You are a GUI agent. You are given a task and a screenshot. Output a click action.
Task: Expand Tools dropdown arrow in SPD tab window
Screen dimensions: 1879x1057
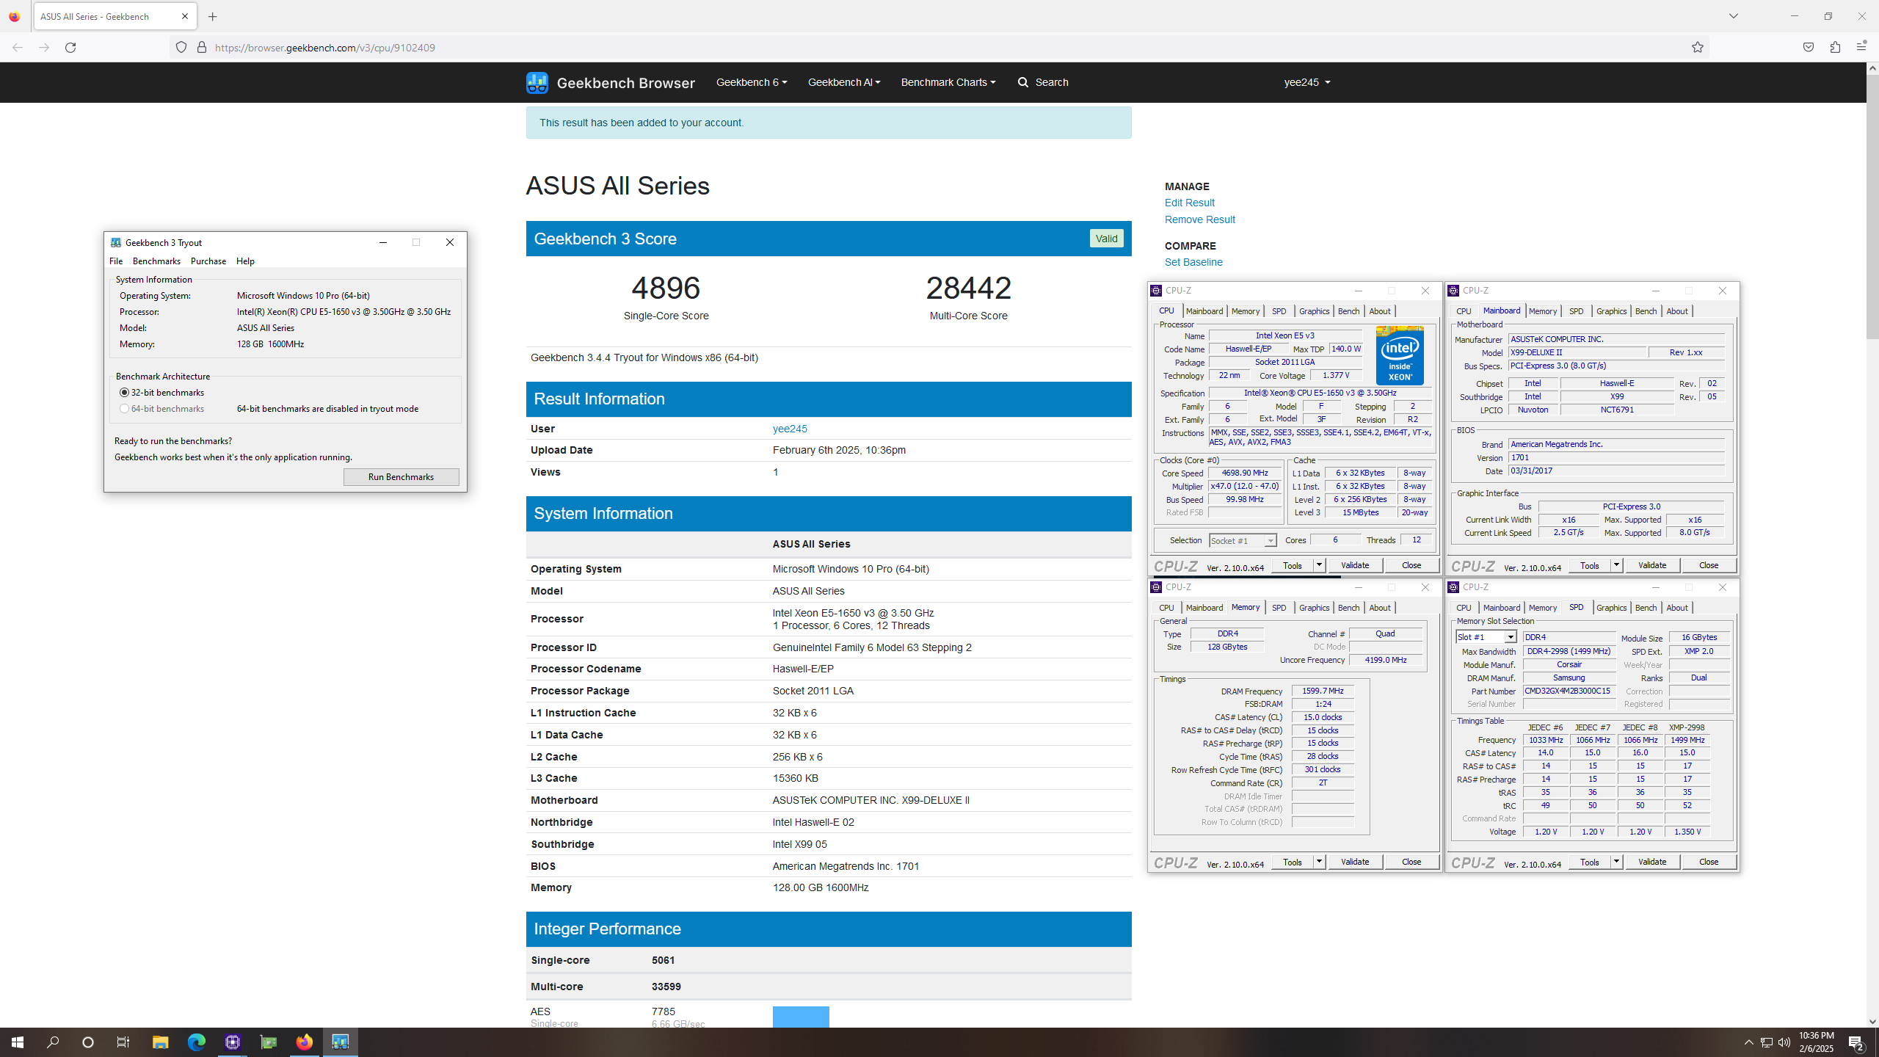pyautogui.click(x=1616, y=862)
